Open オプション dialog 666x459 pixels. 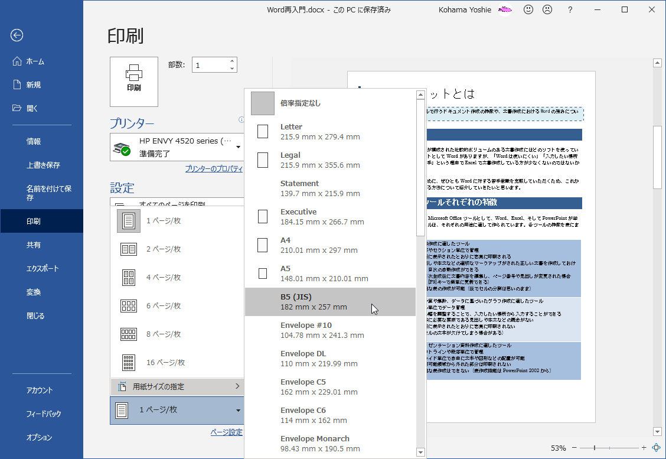click(41, 437)
